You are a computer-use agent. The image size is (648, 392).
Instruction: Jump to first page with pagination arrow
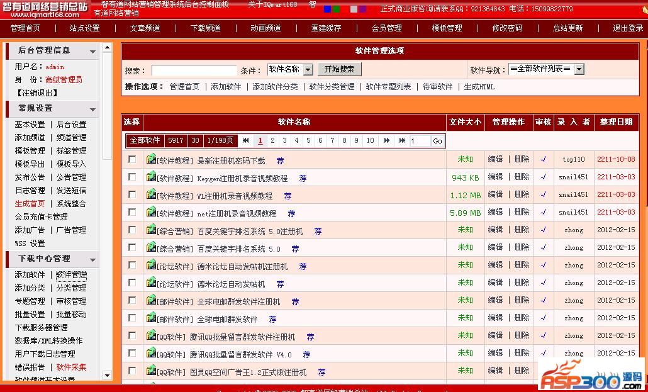pos(245,140)
